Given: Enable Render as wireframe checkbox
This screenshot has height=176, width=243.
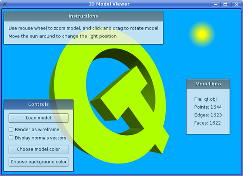Looking at the screenshot, I should [x=11, y=129].
